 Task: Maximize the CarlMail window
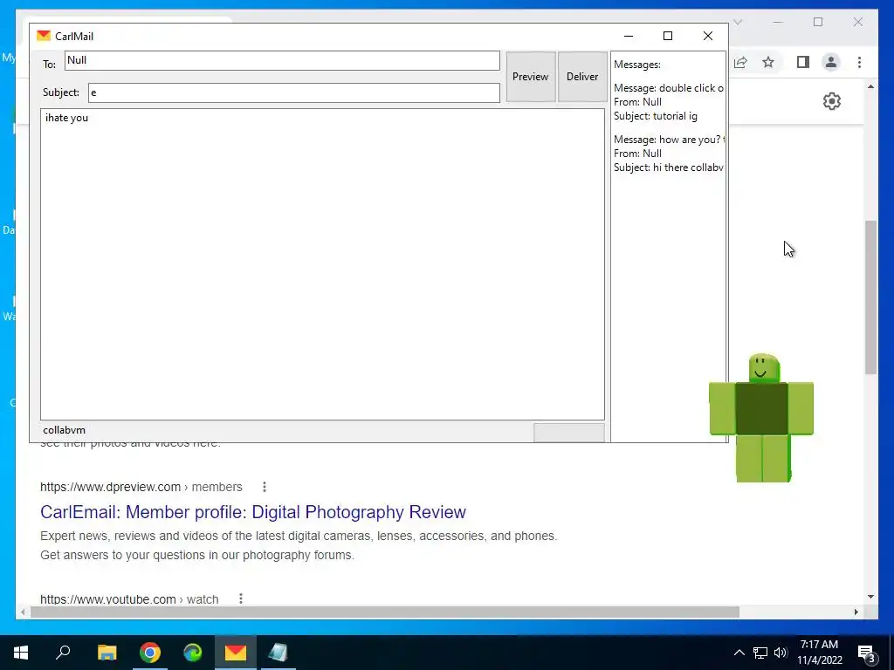(x=668, y=36)
